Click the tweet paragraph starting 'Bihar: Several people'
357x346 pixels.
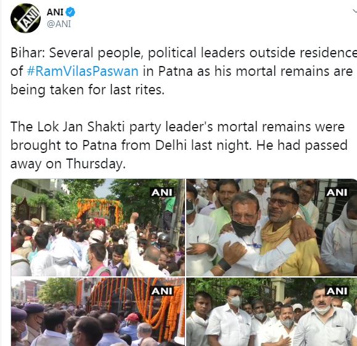184,71
